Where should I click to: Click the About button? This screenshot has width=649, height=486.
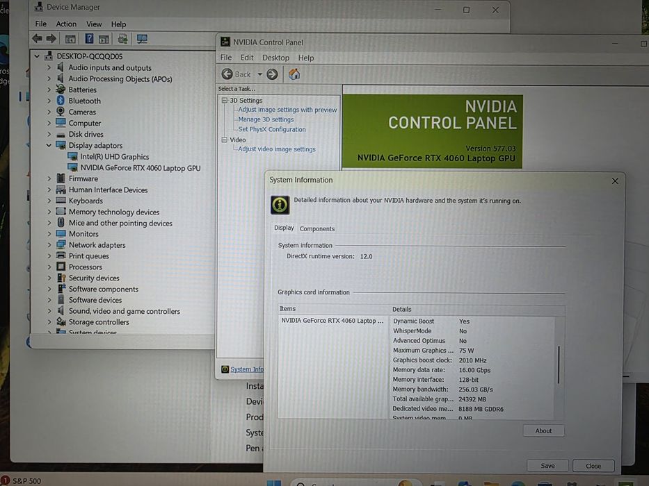click(x=543, y=430)
